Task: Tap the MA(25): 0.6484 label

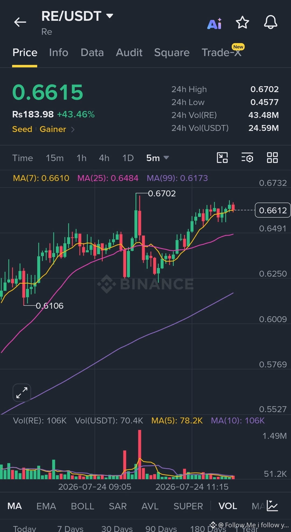Action: (x=108, y=178)
